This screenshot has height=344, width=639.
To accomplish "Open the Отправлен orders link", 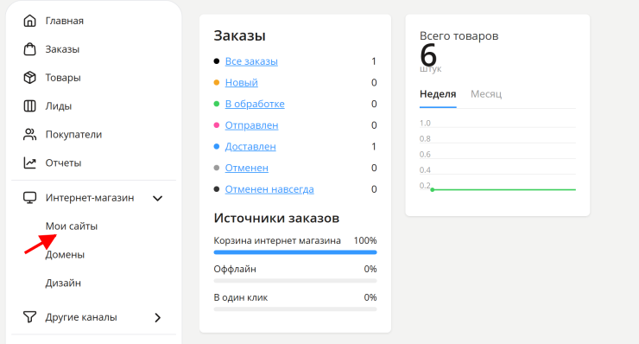I will 251,125.
